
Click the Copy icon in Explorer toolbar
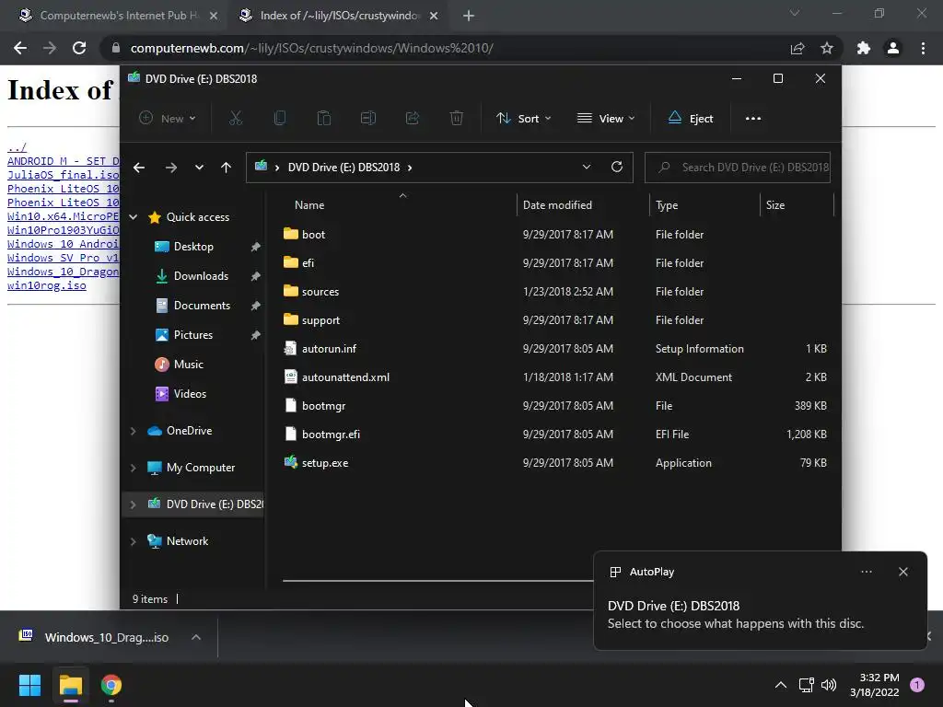coord(280,119)
